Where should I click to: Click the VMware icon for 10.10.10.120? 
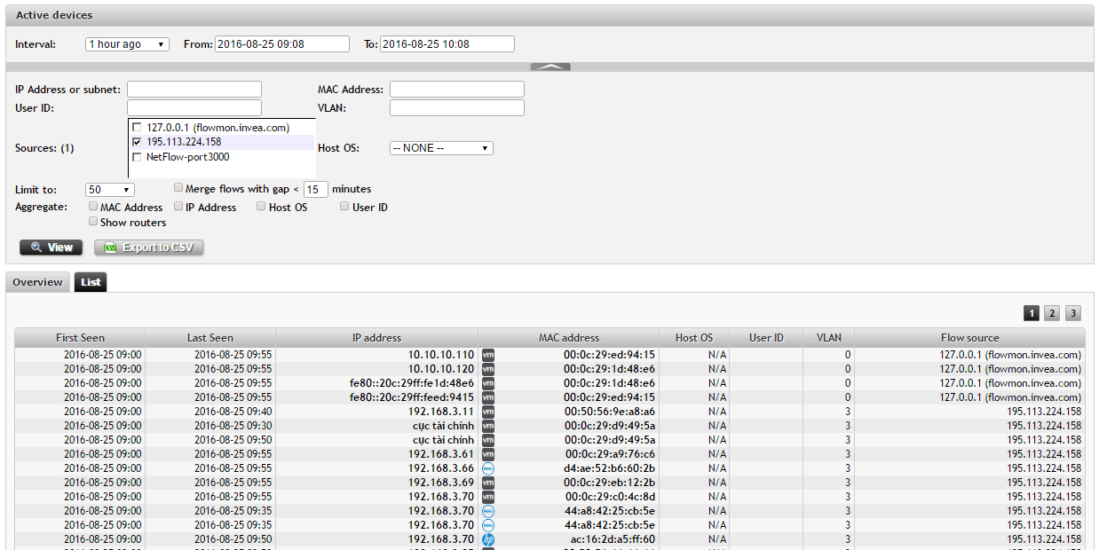pos(487,369)
